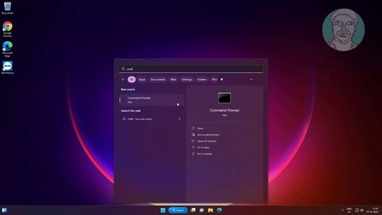The image size is (382, 215).
Task: Choose Pin to Start
Action: tap(203, 148)
